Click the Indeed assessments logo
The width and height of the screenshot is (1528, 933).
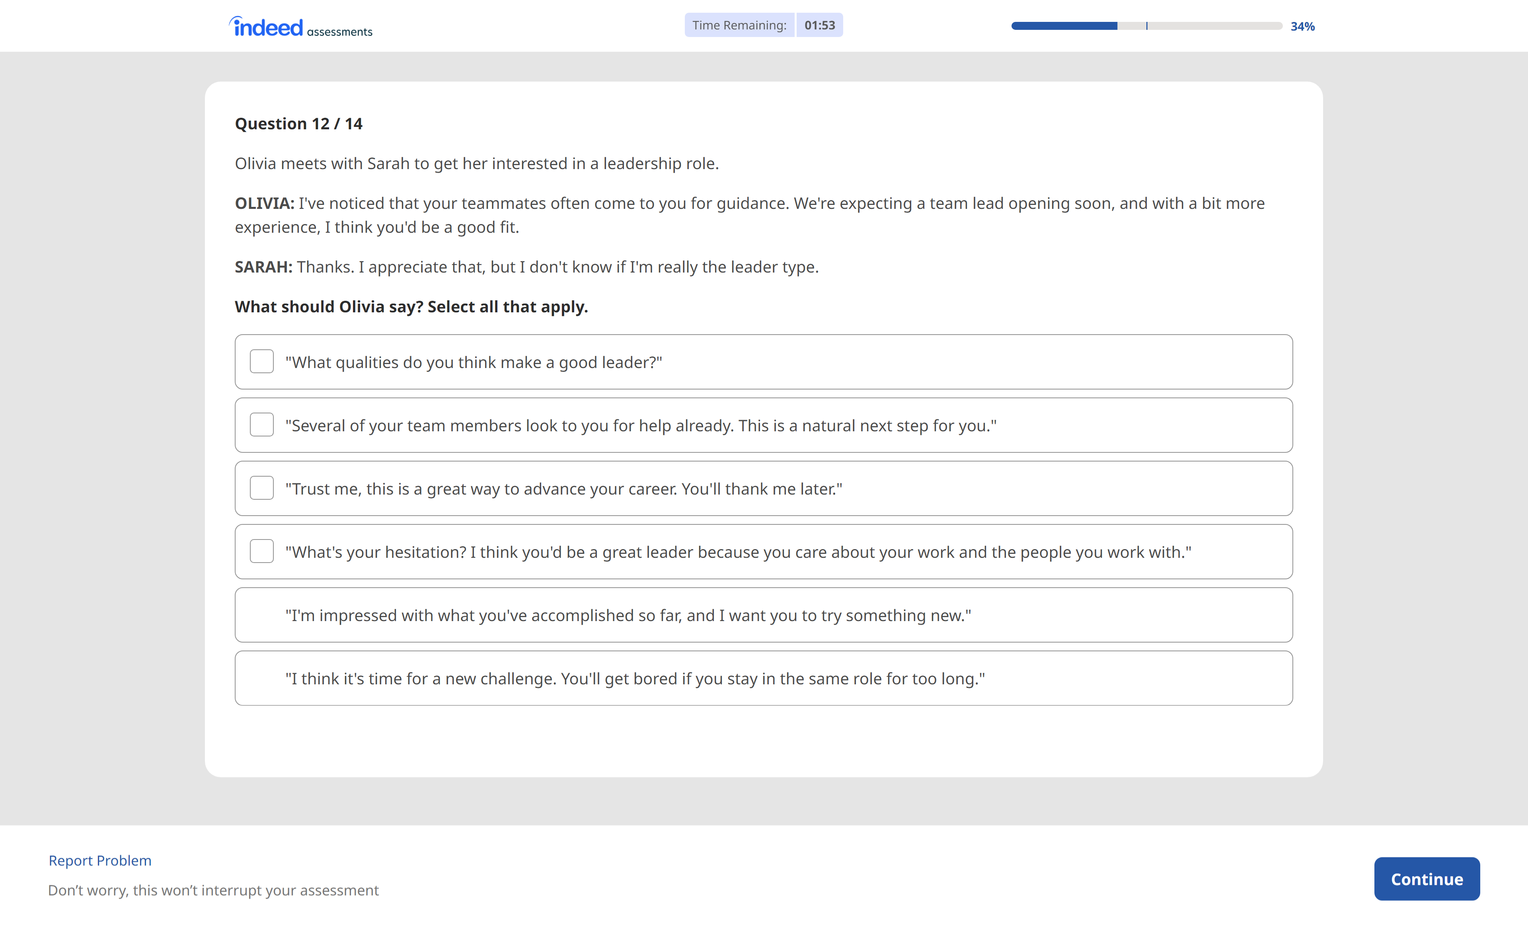click(x=301, y=27)
